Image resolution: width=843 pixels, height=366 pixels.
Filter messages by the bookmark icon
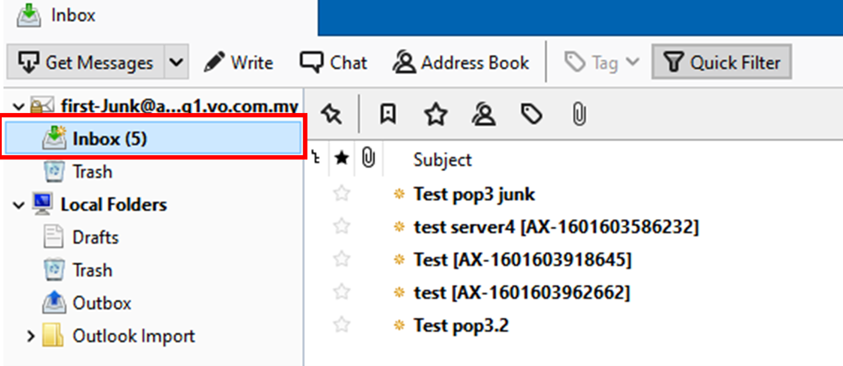388,114
